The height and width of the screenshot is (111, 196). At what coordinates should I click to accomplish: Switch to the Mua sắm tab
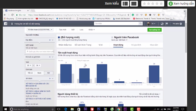click(x=154, y=45)
